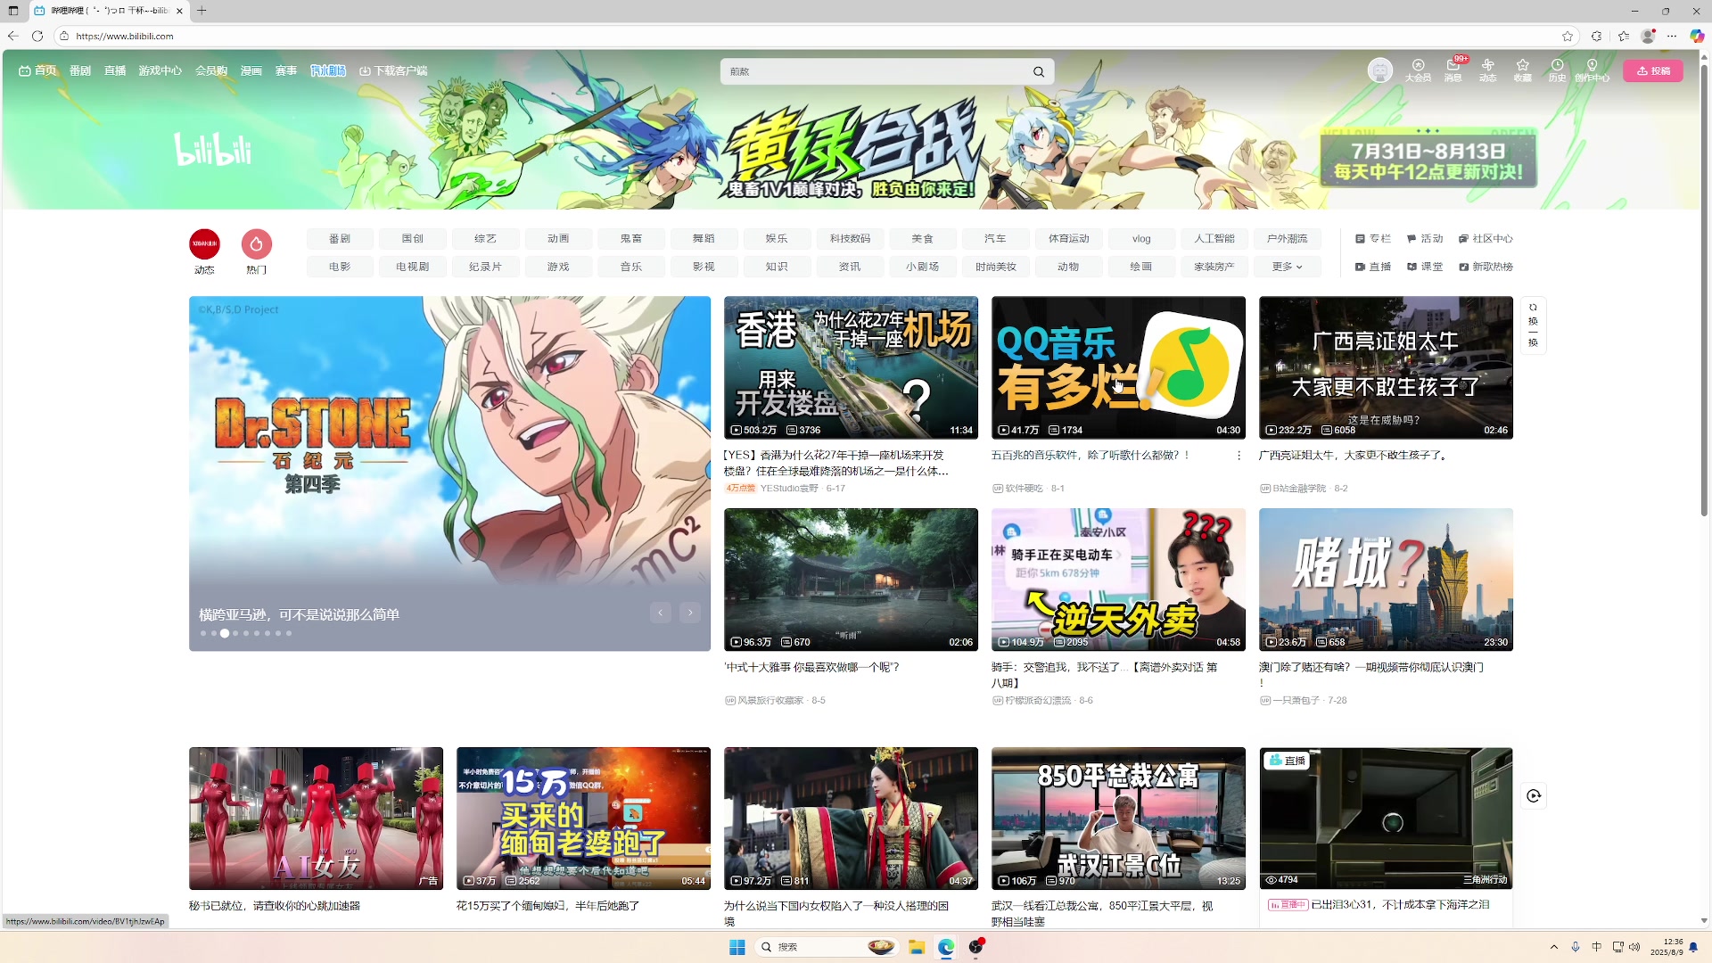1712x963 pixels.
Task: Click the pink 投稿 upload button
Action: click(x=1653, y=71)
